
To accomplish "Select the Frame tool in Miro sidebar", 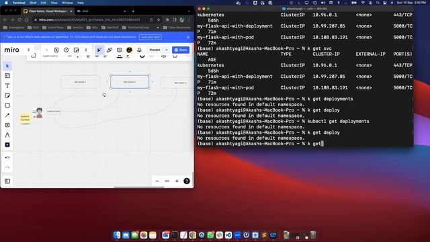I will [x=7, y=125].
